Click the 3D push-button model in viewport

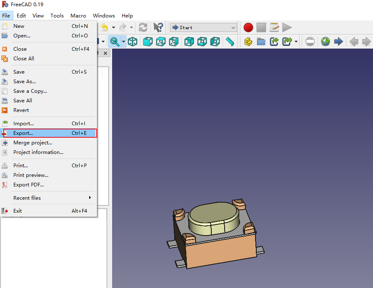click(x=215, y=234)
